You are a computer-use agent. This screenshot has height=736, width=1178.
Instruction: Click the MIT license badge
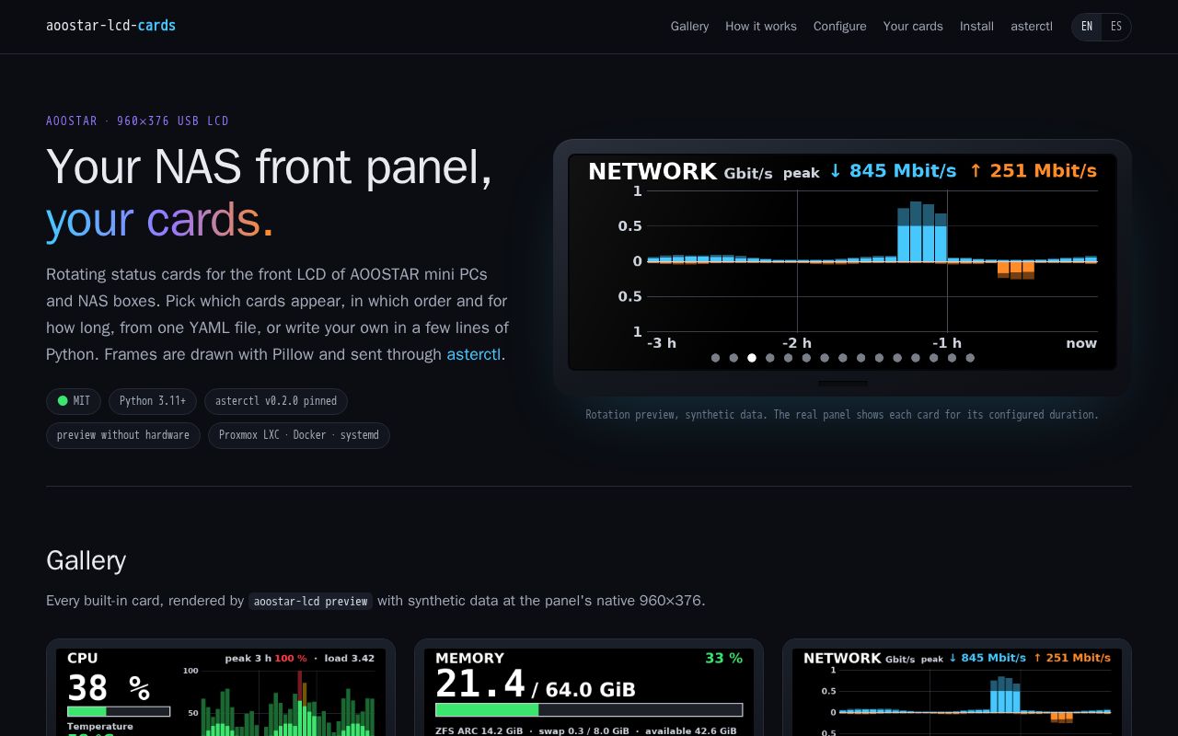(x=75, y=401)
